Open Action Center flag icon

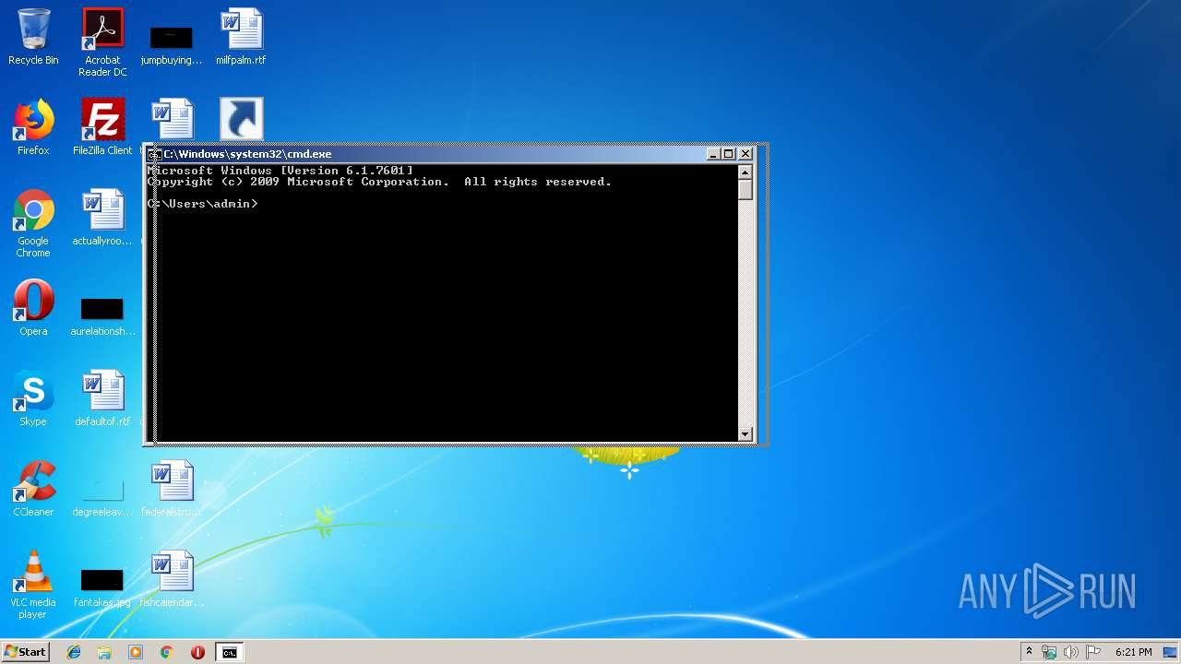point(1093,652)
